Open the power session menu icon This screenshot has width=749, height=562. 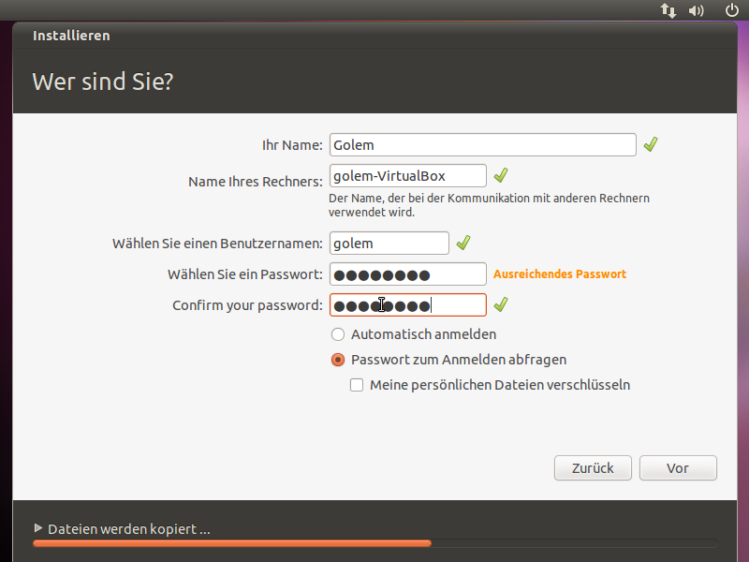click(732, 9)
